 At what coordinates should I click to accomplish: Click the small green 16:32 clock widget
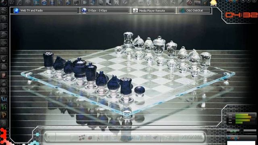pyautogui.click(x=233, y=131)
